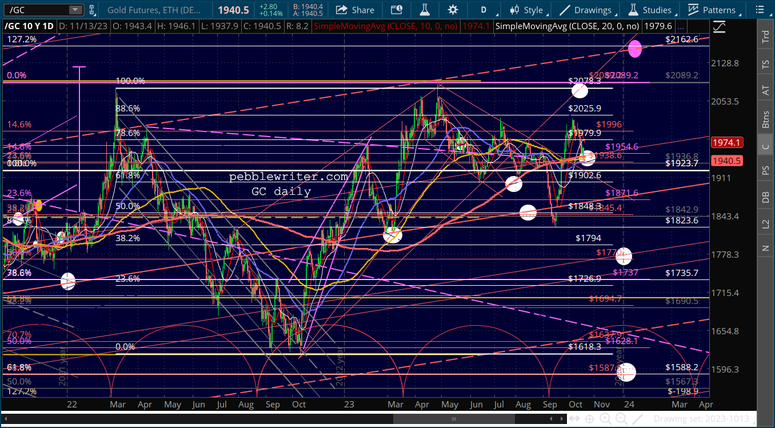
Task: Open the D timeframe dropdown
Action: tap(484, 10)
